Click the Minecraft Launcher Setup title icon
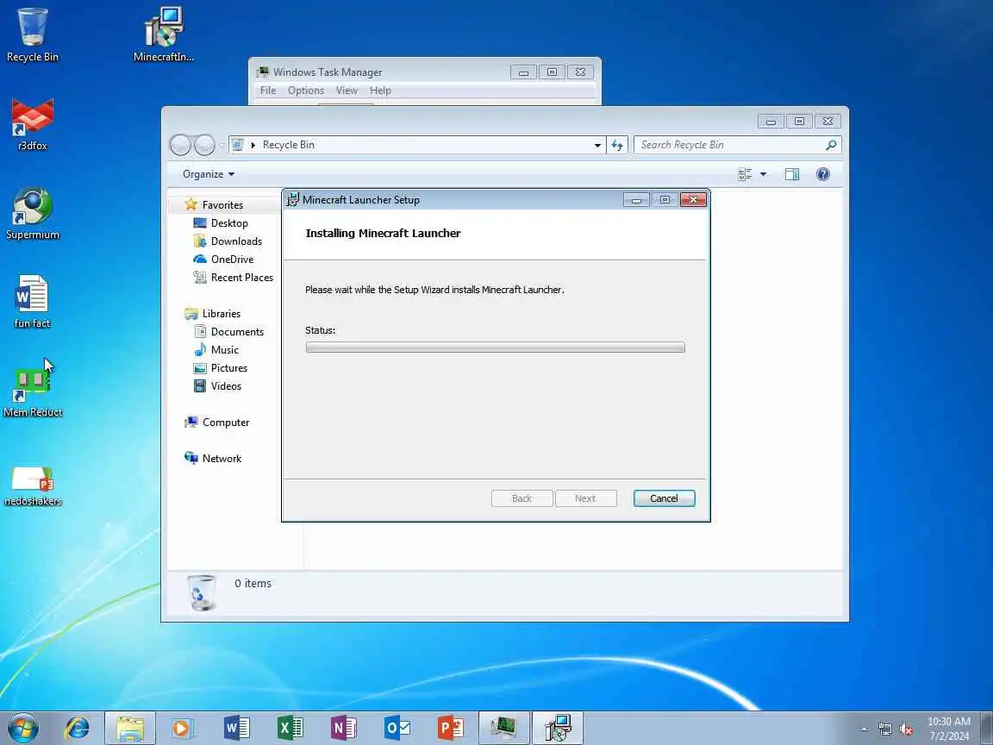This screenshot has height=745, width=993. (x=292, y=199)
